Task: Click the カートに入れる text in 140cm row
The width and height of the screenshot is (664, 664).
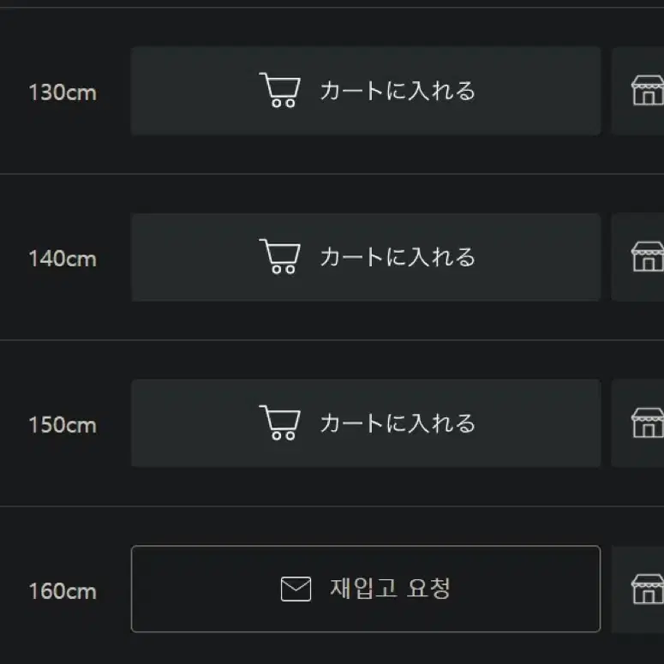Action: pyautogui.click(x=398, y=257)
